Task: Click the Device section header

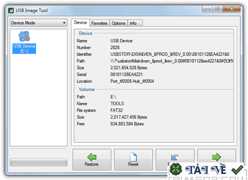Action: pyautogui.click(x=86, y=33)
